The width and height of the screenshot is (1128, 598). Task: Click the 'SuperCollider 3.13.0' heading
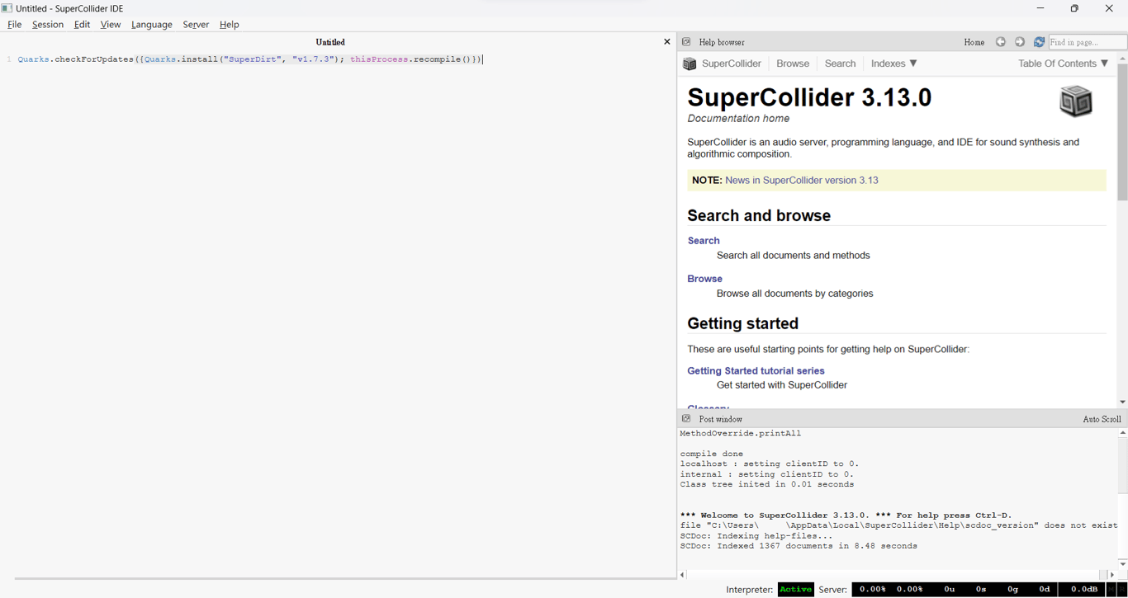[809, 97]
